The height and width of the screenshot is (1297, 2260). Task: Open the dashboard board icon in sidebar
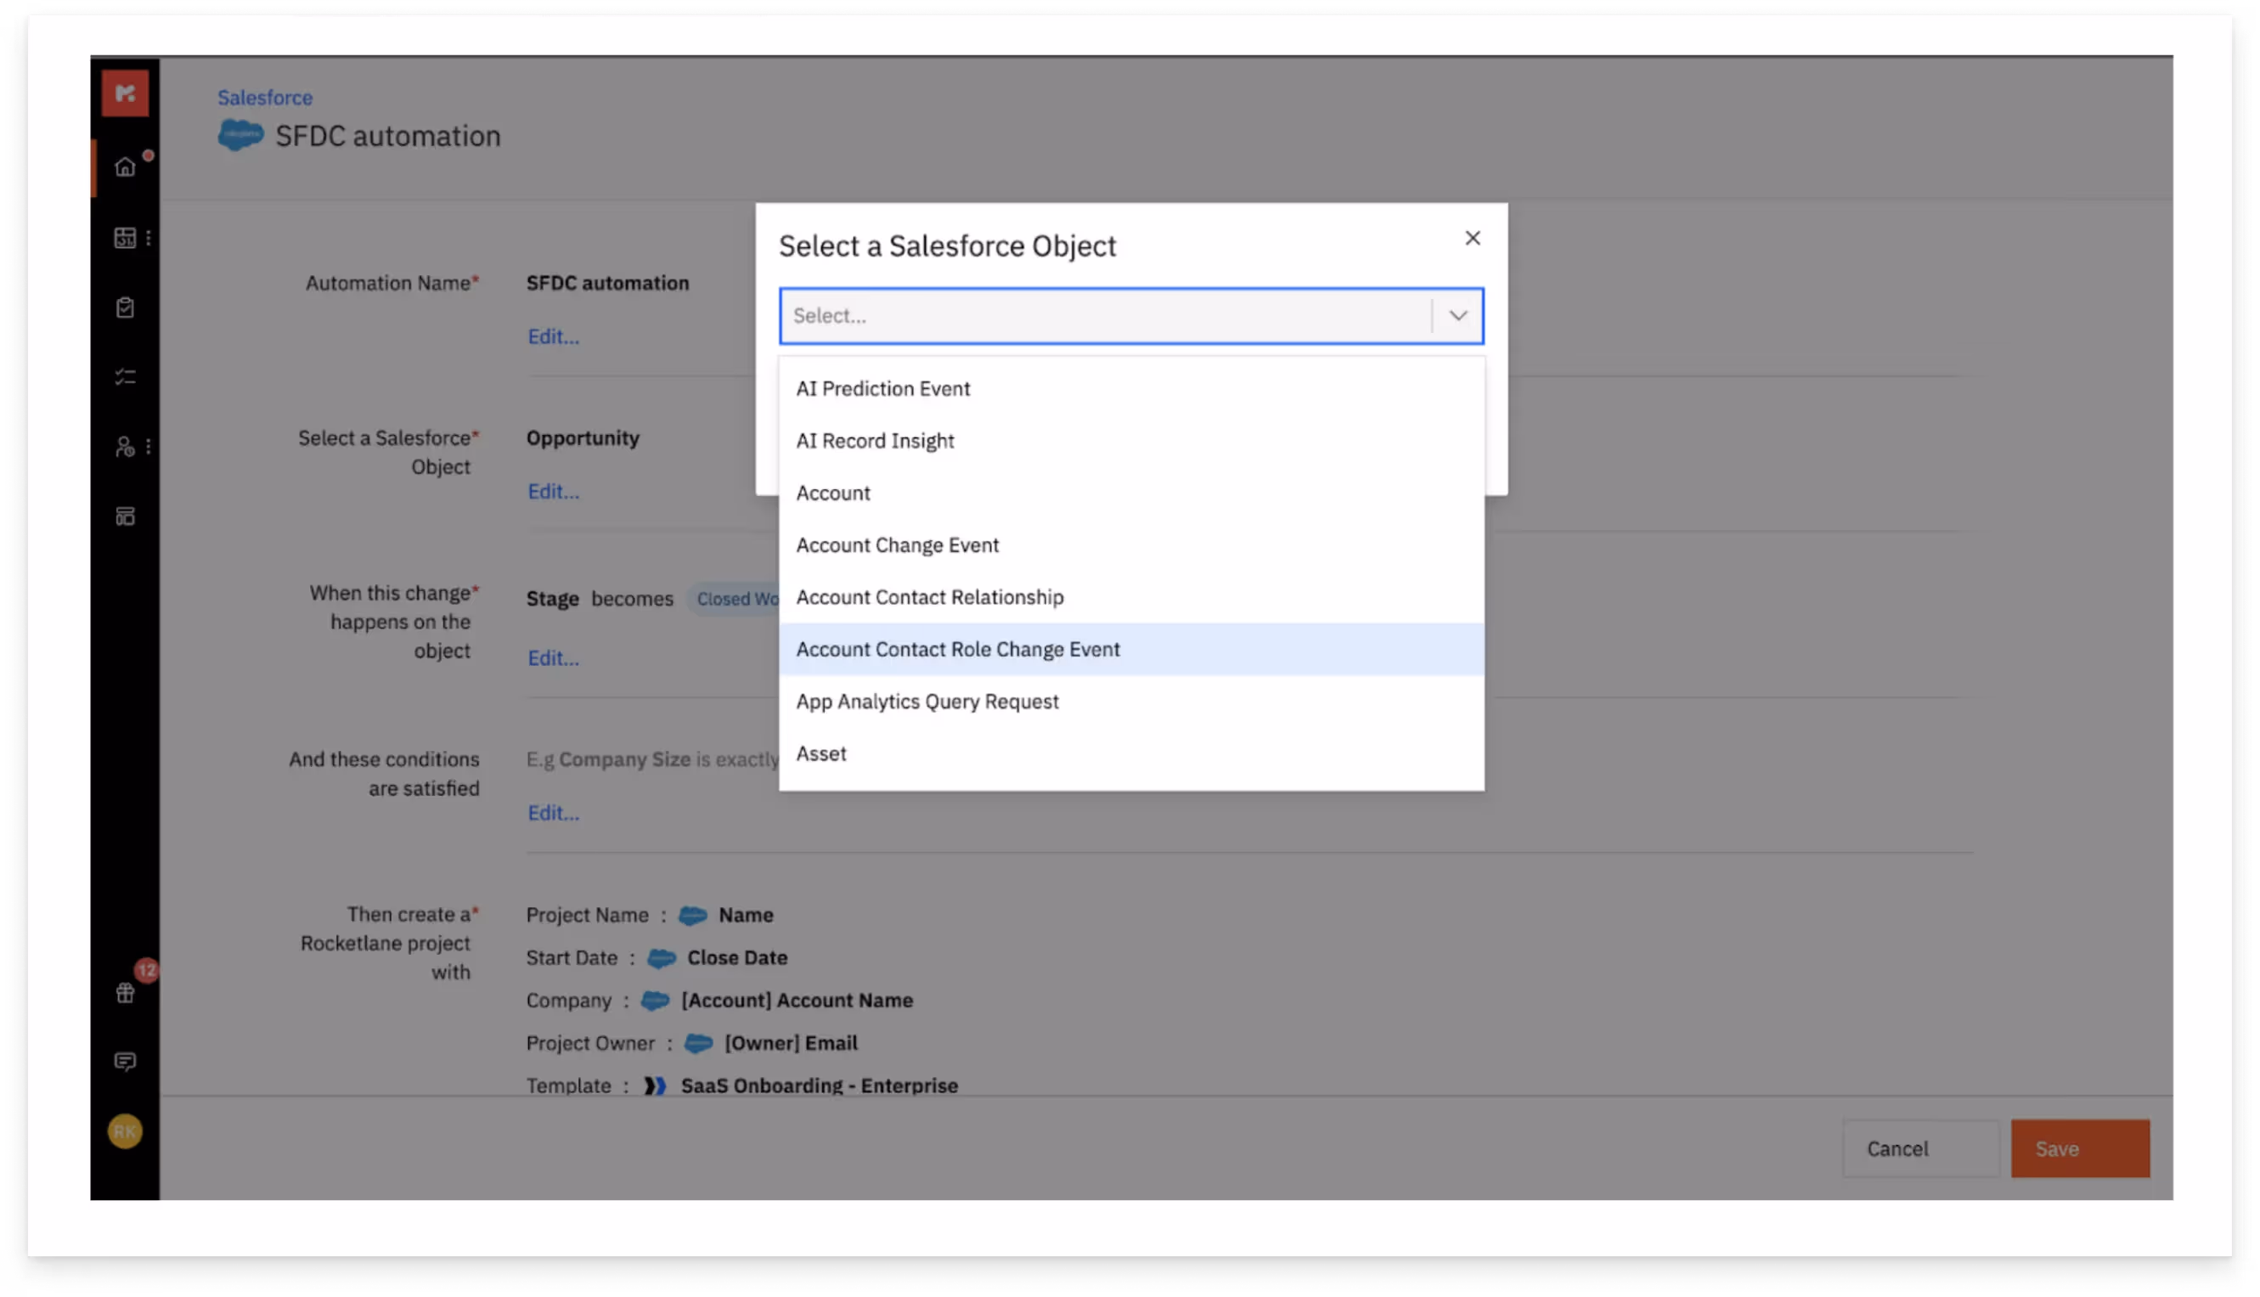[125, 238]
